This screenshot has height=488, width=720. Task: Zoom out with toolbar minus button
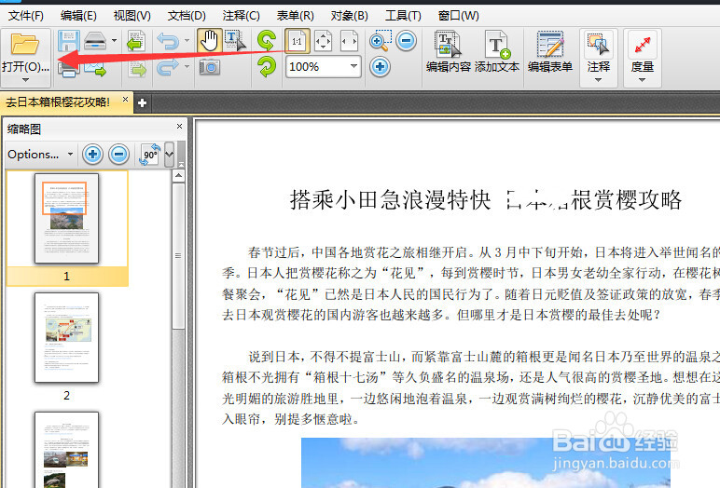click(407, 41)
